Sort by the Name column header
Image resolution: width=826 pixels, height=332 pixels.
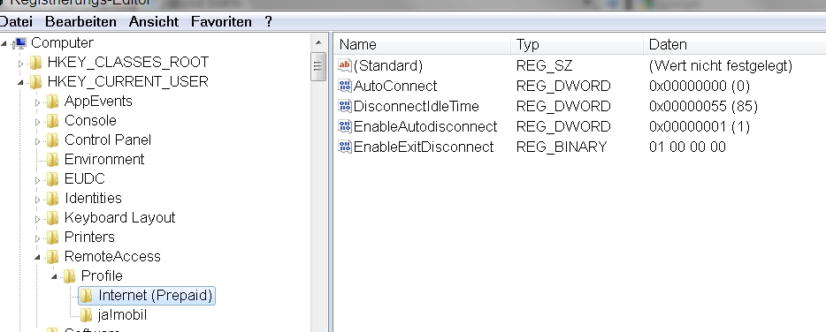[x=423, y=44]
